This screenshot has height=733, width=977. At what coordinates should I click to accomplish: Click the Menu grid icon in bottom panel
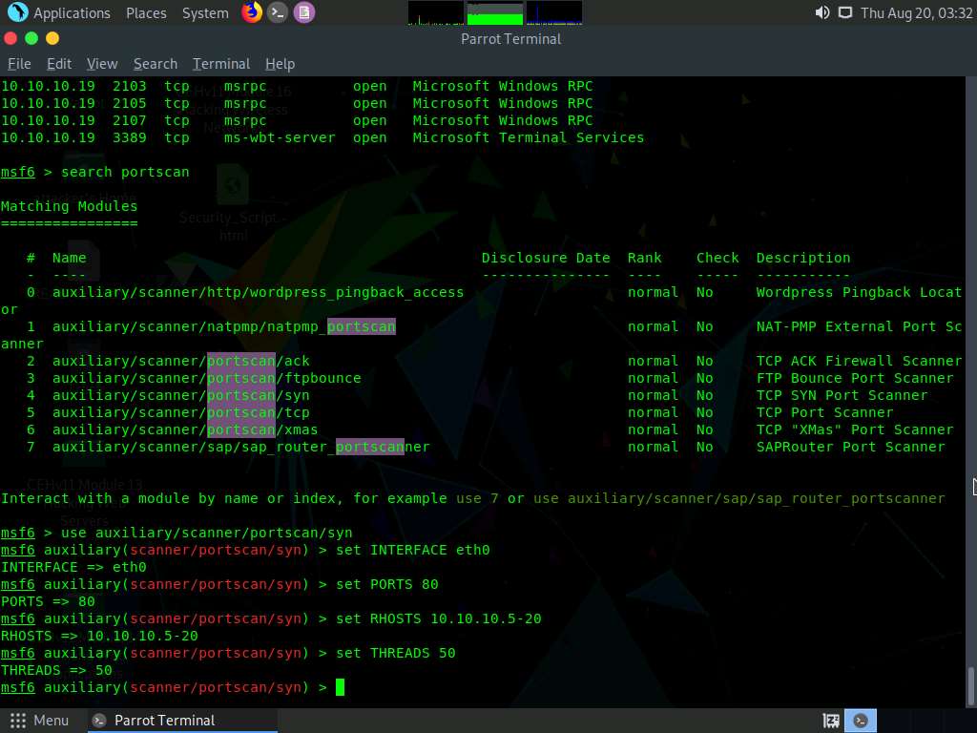click(18, 721)
